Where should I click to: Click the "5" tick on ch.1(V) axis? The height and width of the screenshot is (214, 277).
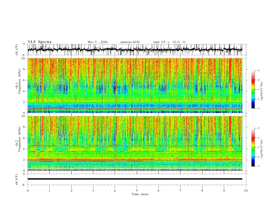(24, 44)
